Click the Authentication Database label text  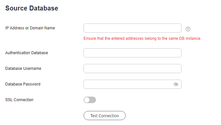tap(26, 53)
